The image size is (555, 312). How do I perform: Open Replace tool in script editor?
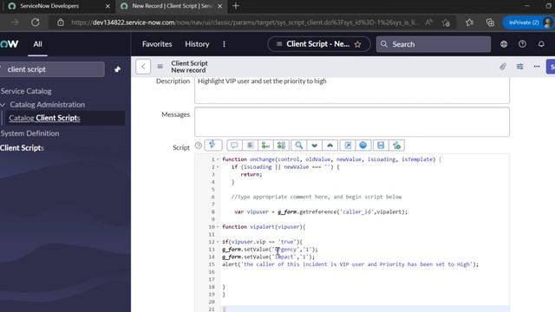pos(265,146)
